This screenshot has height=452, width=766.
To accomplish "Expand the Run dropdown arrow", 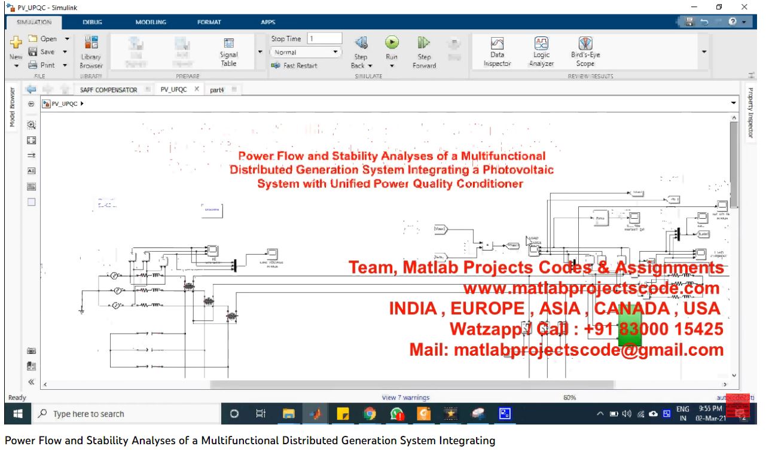I will [392, 66].
